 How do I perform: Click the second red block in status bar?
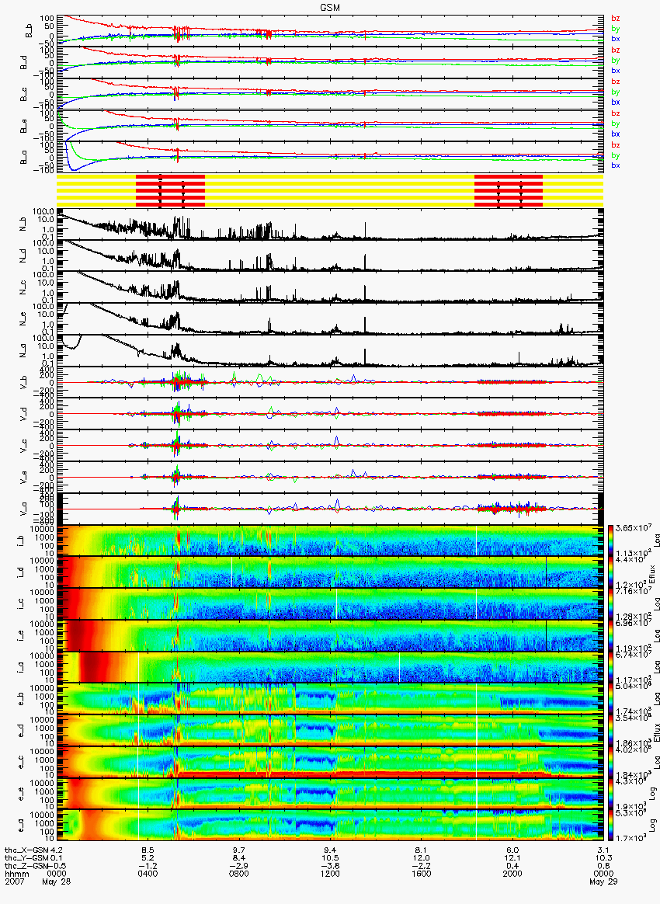(509, 191)
